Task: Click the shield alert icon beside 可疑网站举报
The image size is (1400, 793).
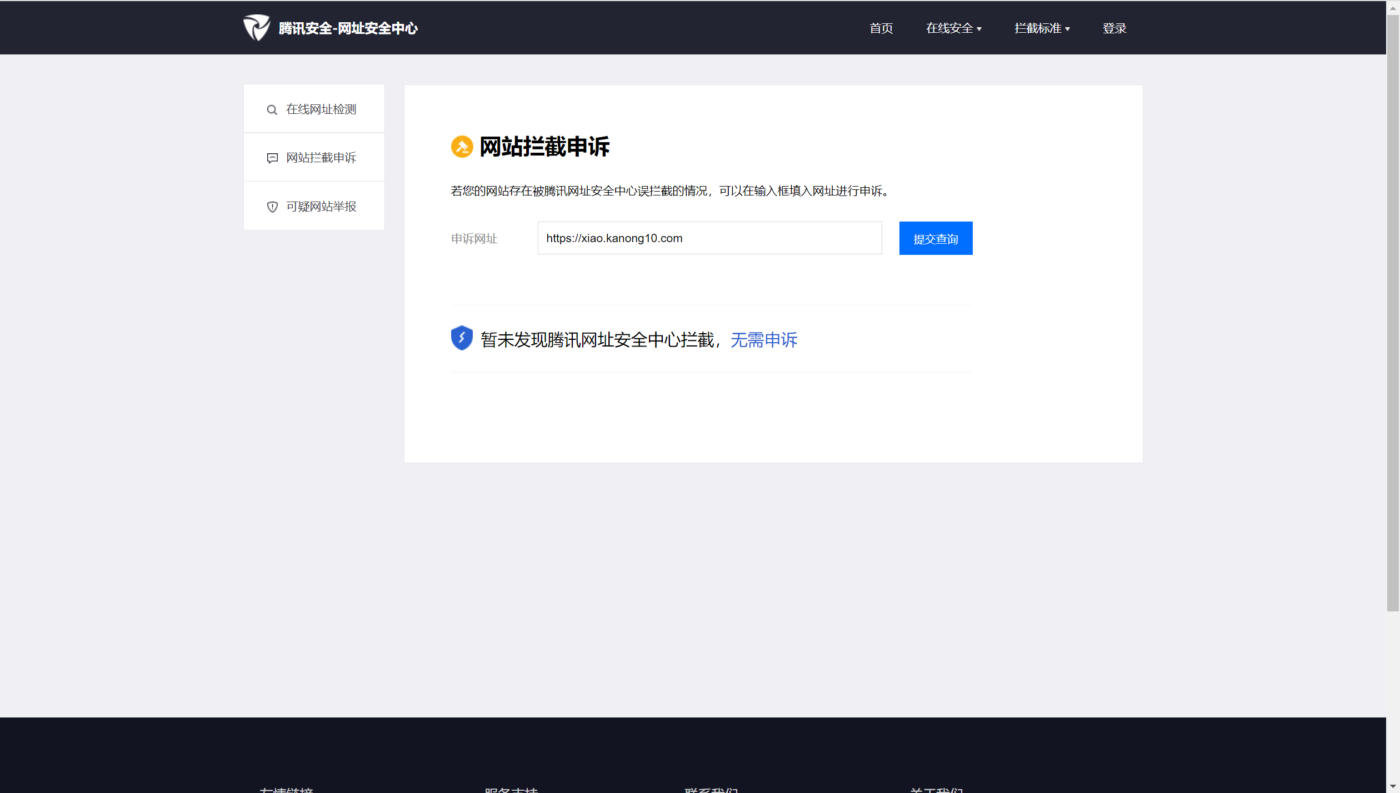Action: pyautogui.click(x=272, y=207)
